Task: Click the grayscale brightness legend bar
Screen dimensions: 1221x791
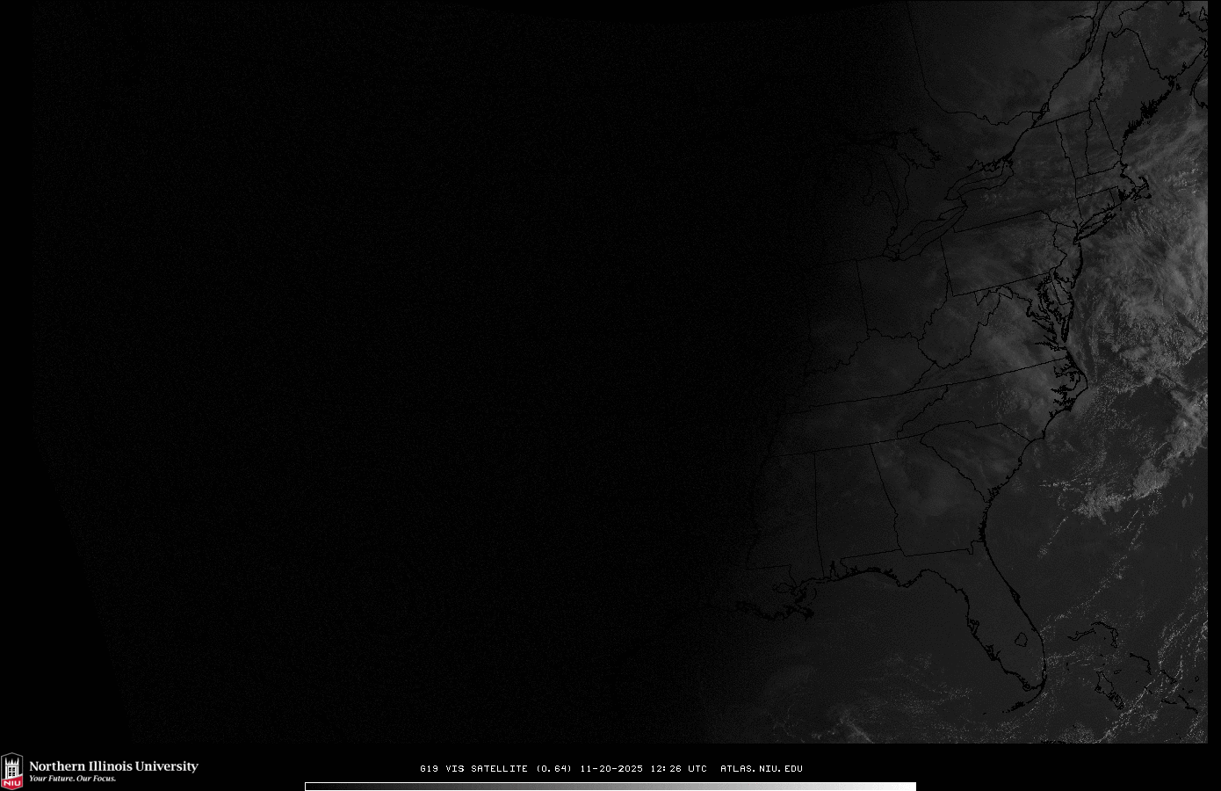Action: coord(610,787)
